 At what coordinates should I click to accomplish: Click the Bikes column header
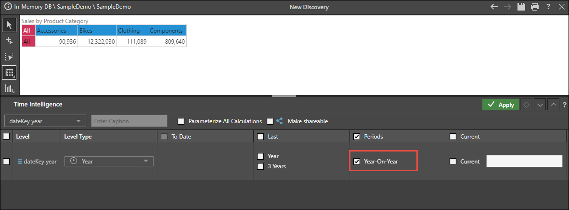[x=96, y=31]
